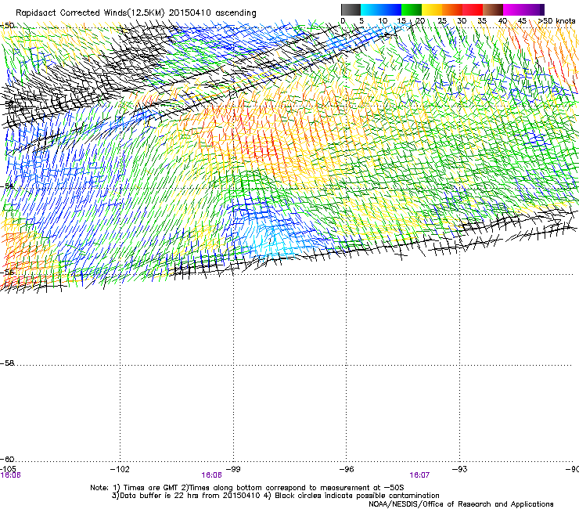Click the brown 35-40 knots legend color
The height and width of the screenshot is (509, 579).
493,9
